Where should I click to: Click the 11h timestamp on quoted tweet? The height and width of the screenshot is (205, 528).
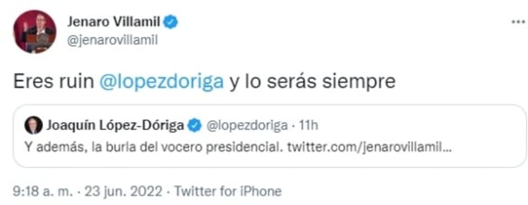[308, 126]
